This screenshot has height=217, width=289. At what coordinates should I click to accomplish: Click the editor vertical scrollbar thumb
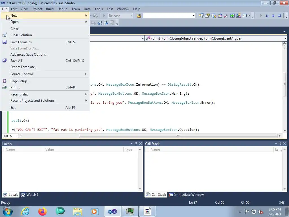click(x=285, y=84)
